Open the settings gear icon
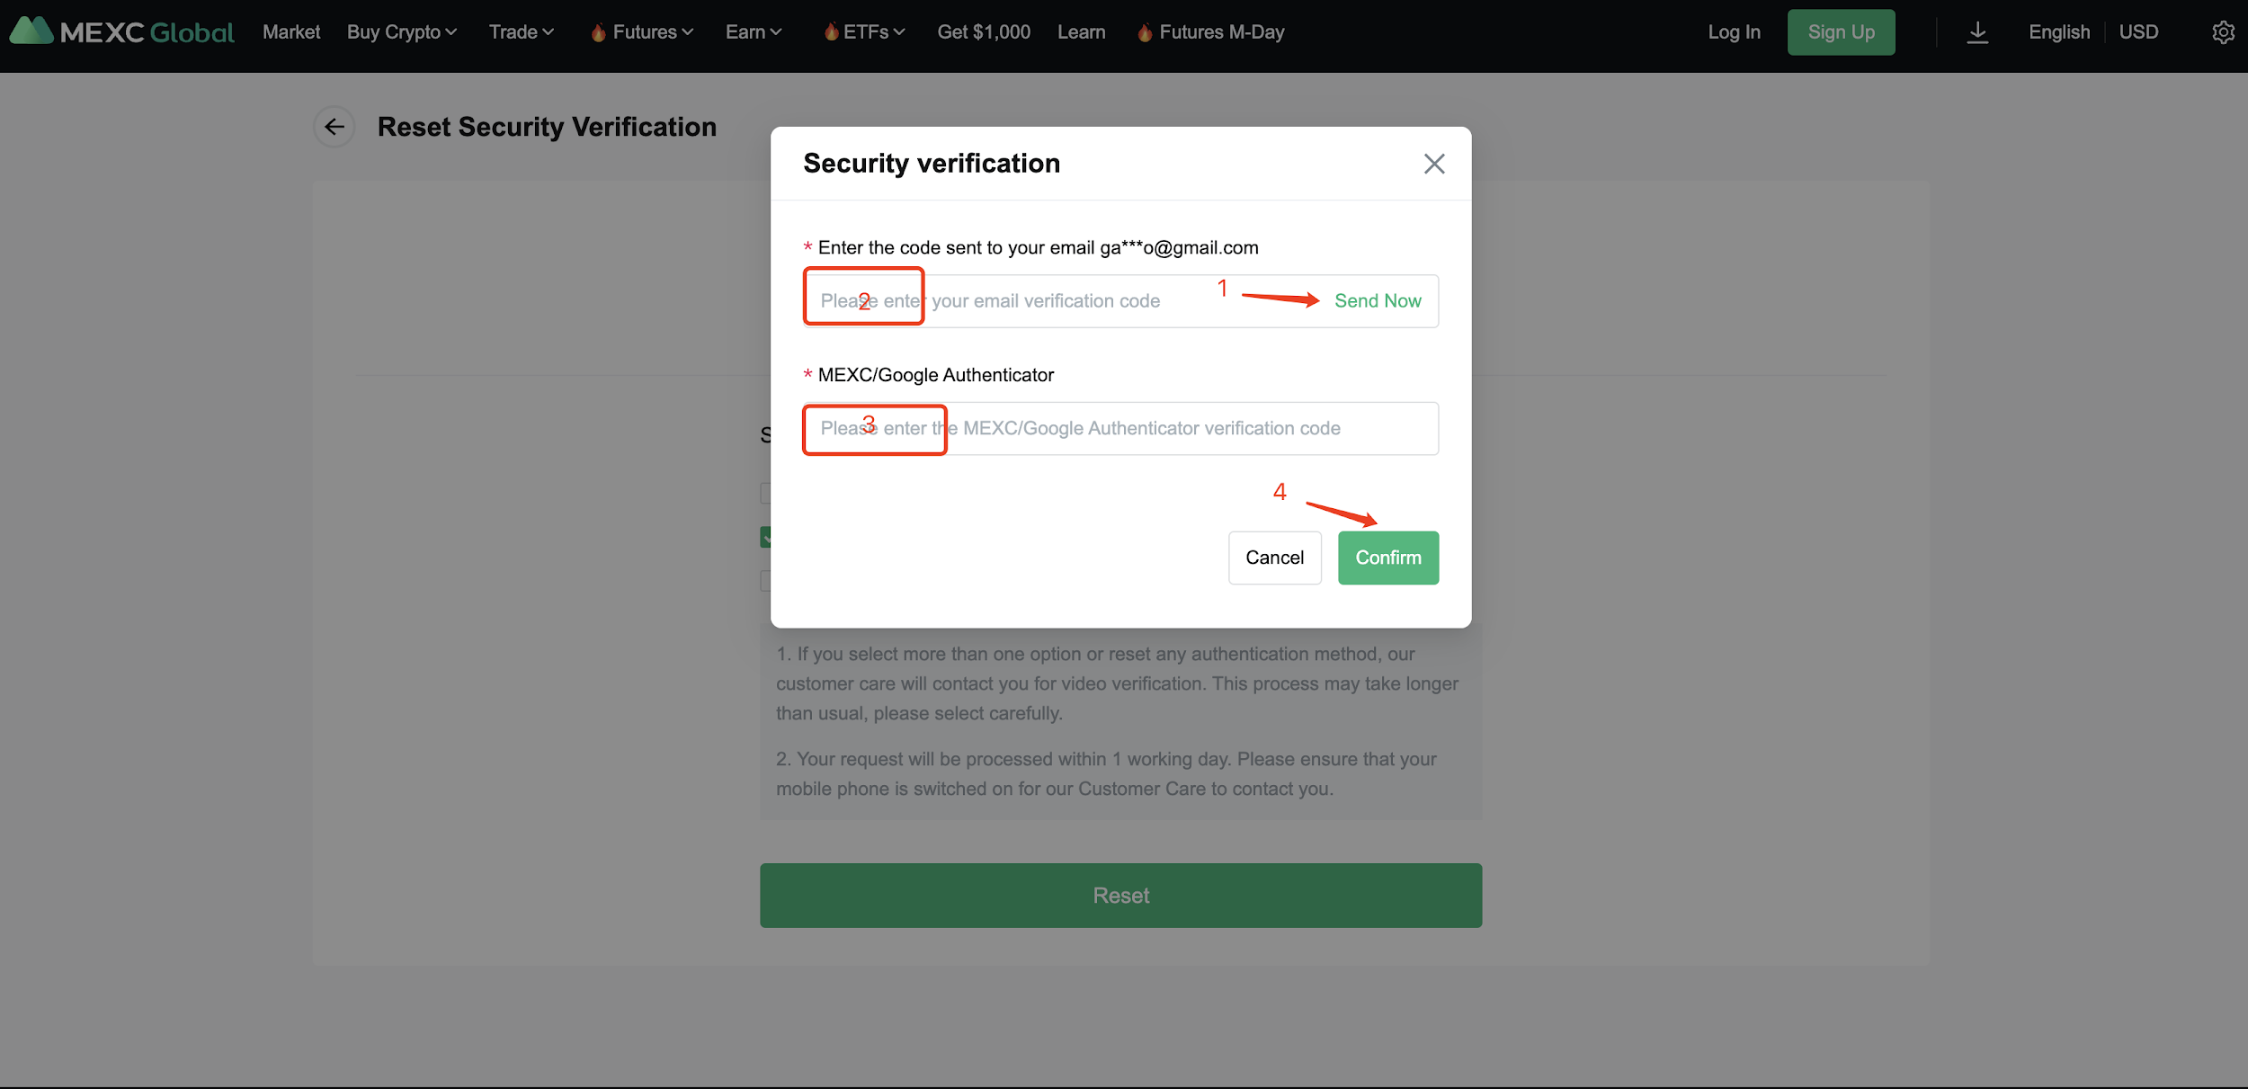 coord(2223,32)
